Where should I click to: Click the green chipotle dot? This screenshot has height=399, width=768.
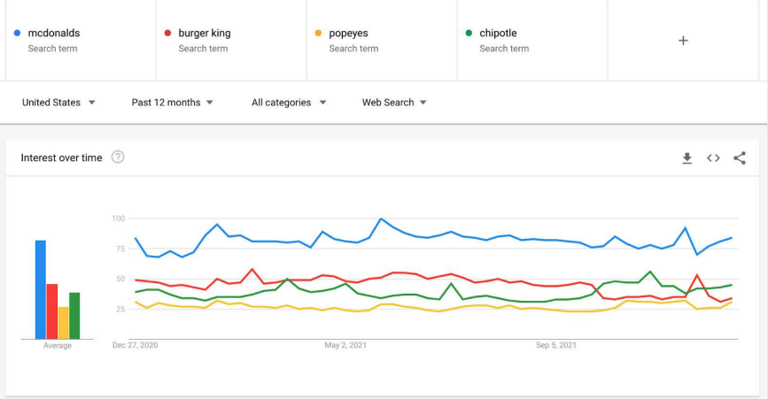[469, 34]
